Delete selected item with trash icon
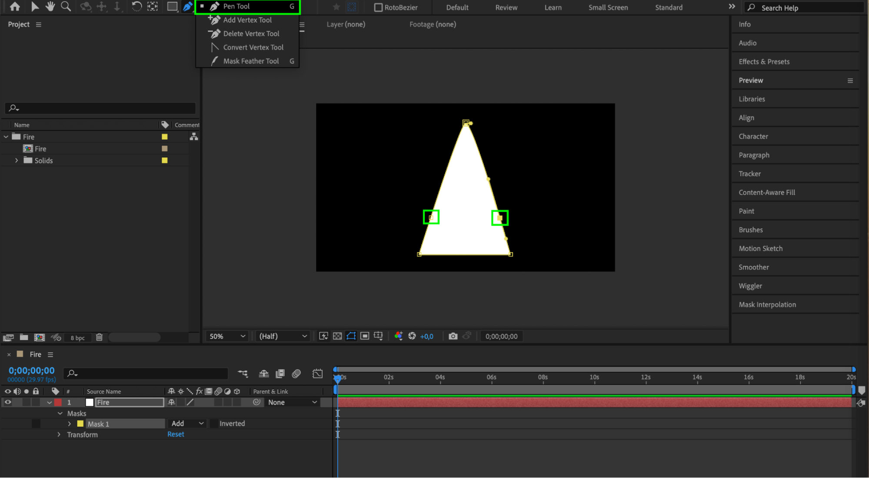This screenshot has height=478, width=869. [x=99, y=338]
